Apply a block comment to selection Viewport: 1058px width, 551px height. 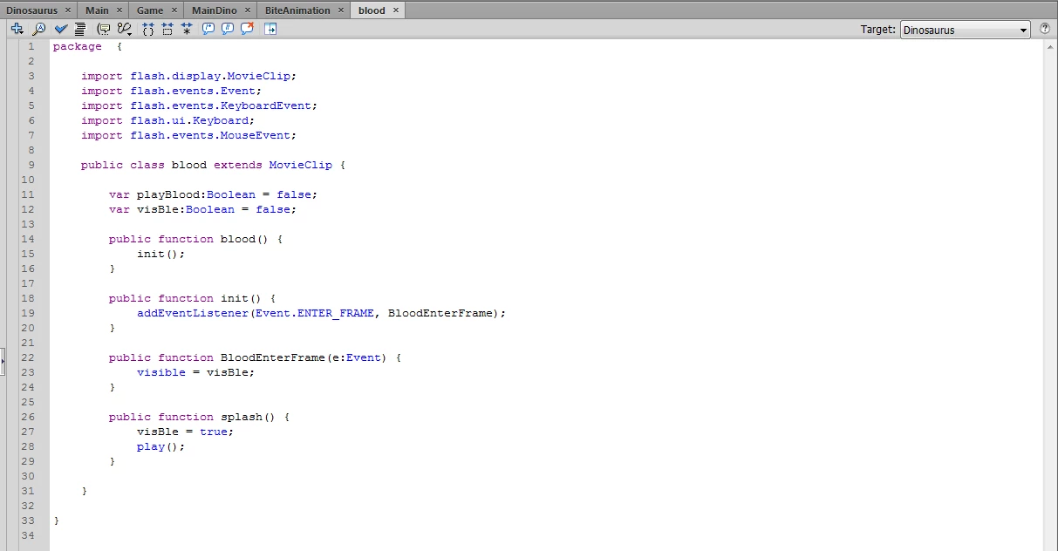[208, 29]
